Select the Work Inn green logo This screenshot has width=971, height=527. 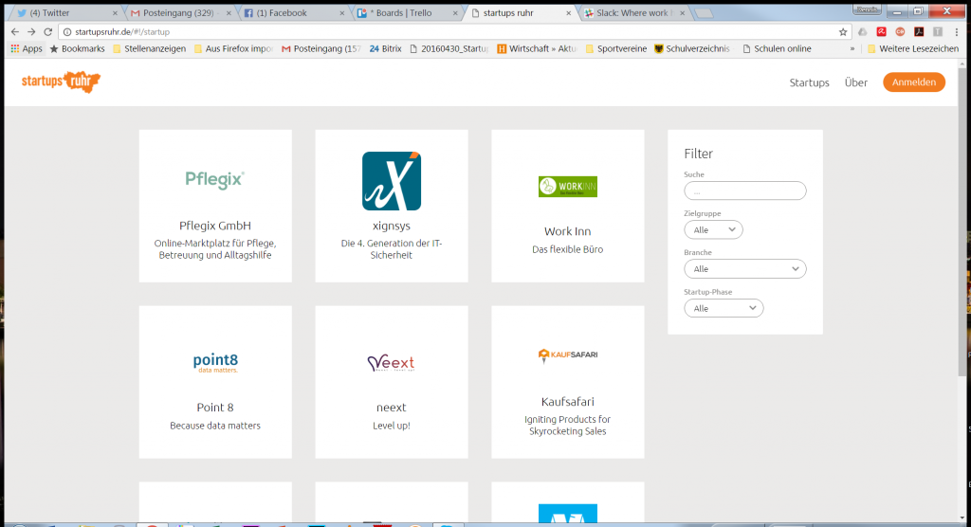567,187
